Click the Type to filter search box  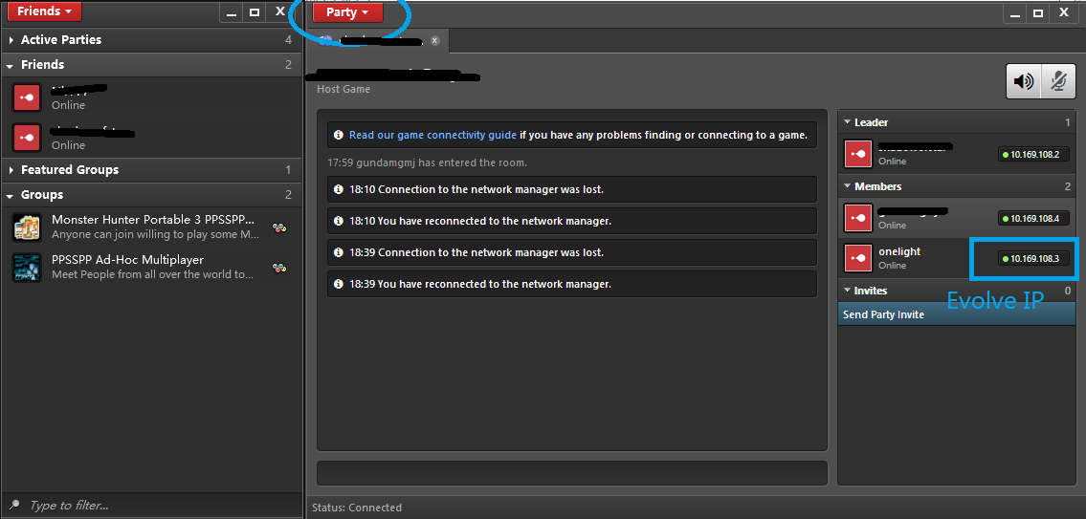click(153, 506)
